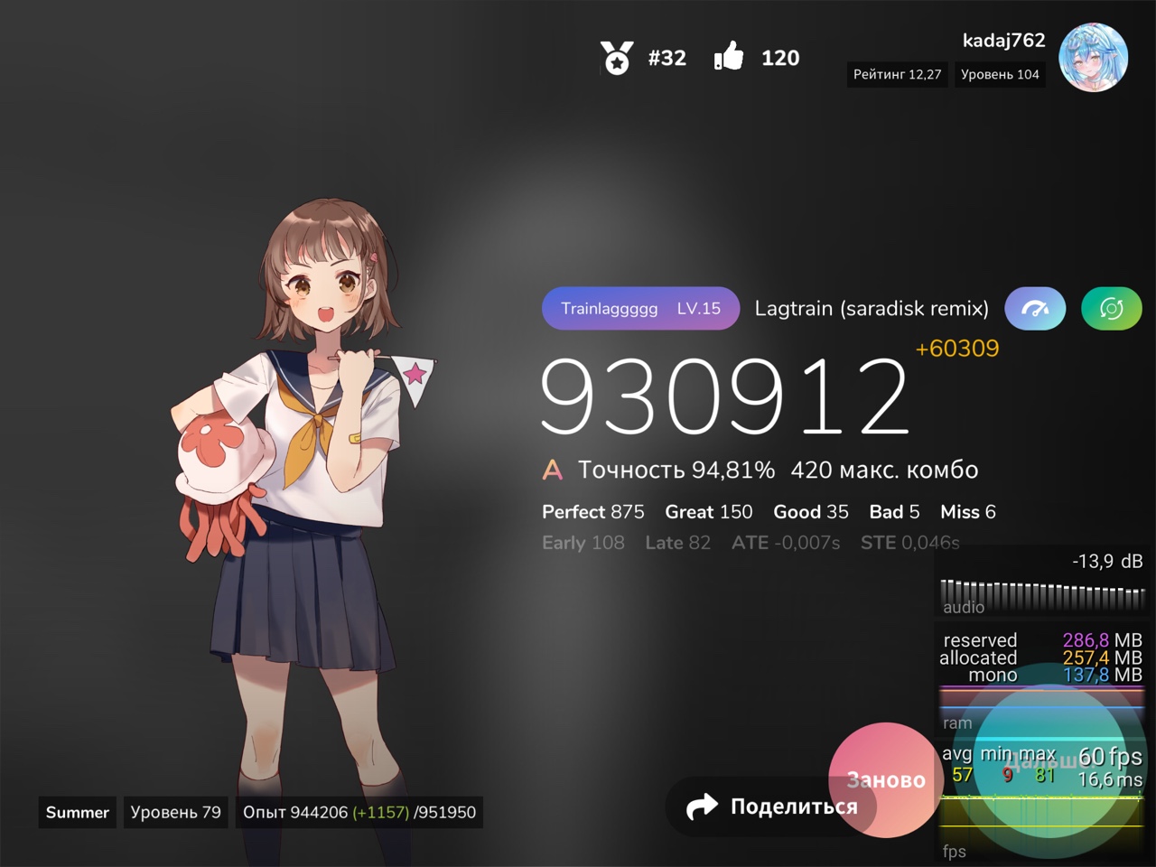Viewport: 1156px width, 867px height.
Task: Click the #32 rank number
Action: pyautogui.click(x=667, y=58)
